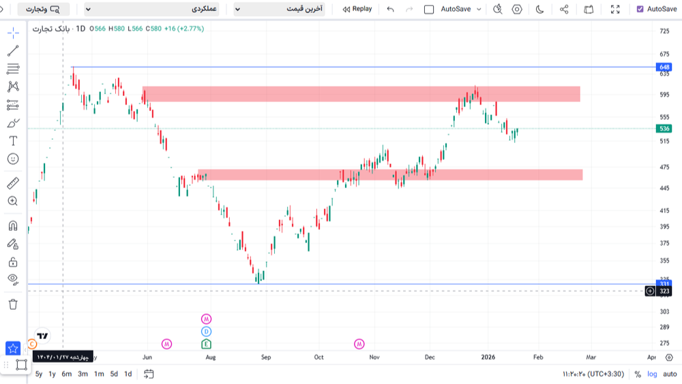The height and width of the screenshot is (384, 682).
Task: Open the وتجارت symbol search
Action: pyautogui.click(x=43, y=10)
